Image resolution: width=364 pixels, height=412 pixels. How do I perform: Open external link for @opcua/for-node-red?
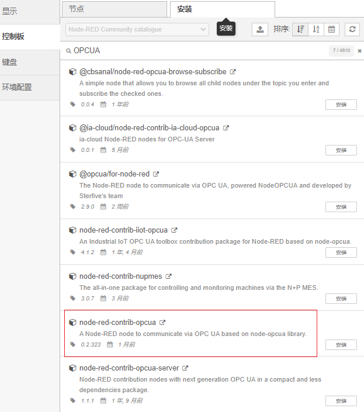(x=156, y=174)
